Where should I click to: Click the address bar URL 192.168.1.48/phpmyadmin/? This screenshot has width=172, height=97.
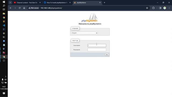[51, 8]
